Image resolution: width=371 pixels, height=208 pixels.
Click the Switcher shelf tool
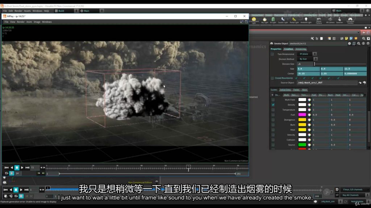339,20
